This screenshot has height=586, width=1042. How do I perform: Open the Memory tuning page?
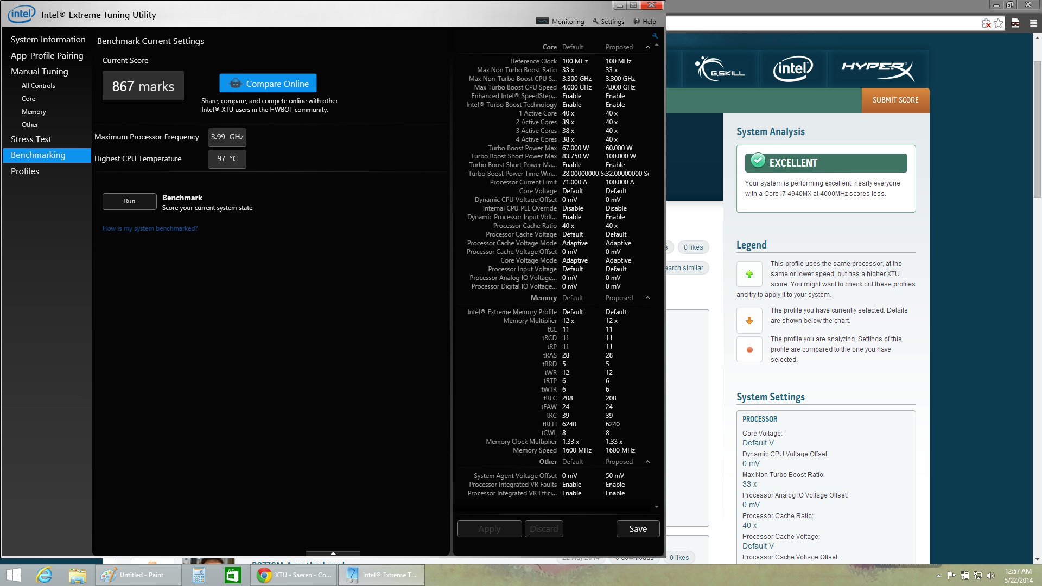click(x=34, y=112)
